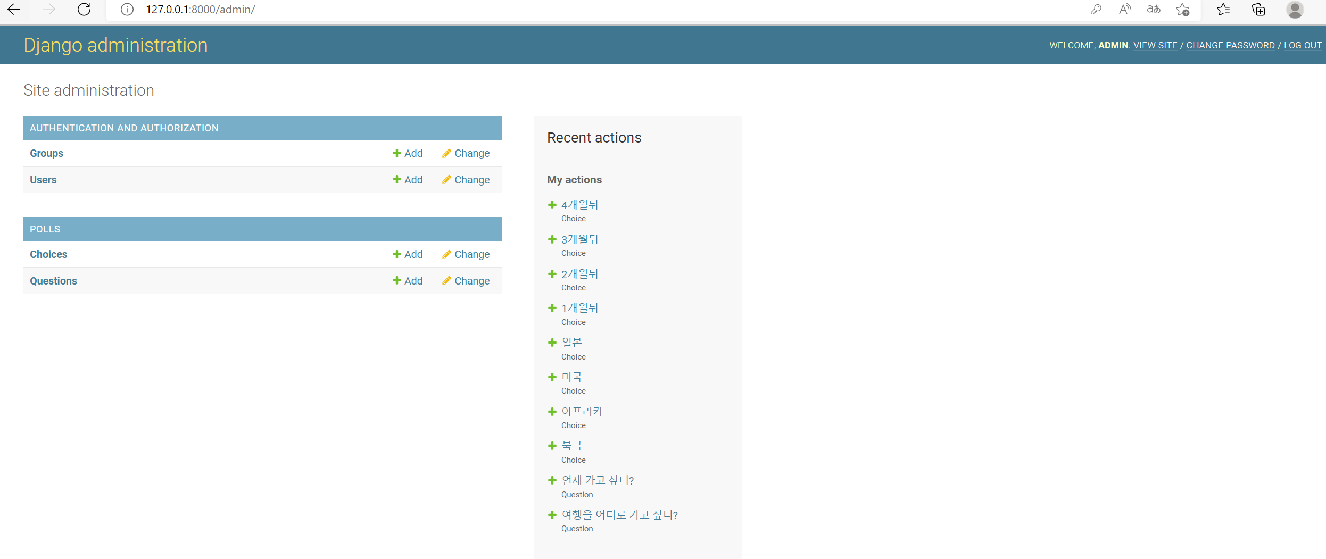This screenshot has height=559, width=1326.
Task: Click the green plus icon in Groups row
Action: tap(397, 153)
